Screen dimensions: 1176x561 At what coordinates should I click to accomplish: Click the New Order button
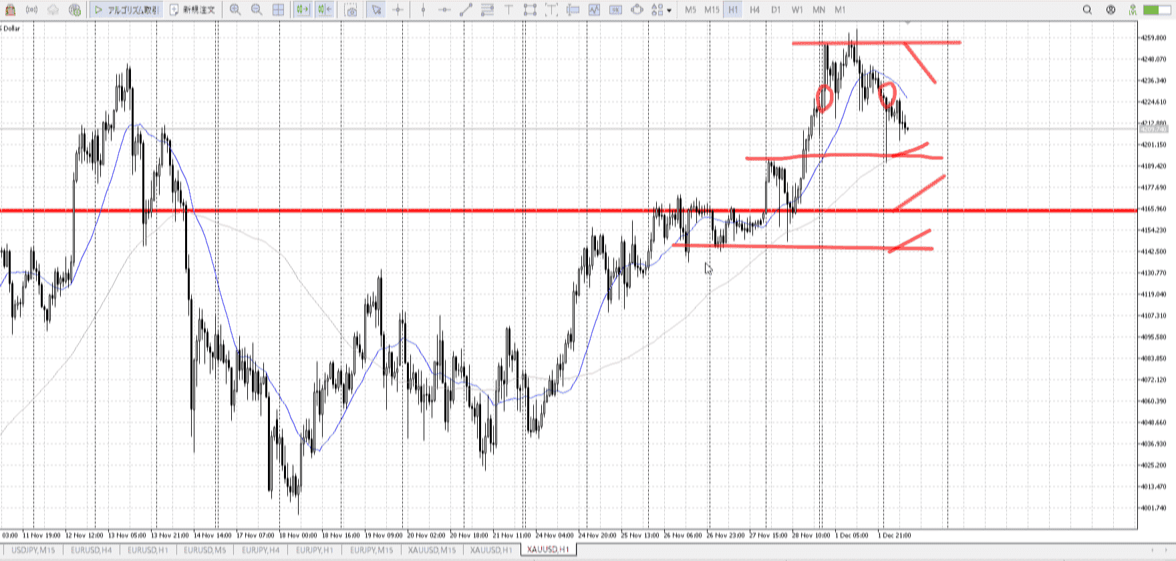pyautogui.click(x=192, y=10)
